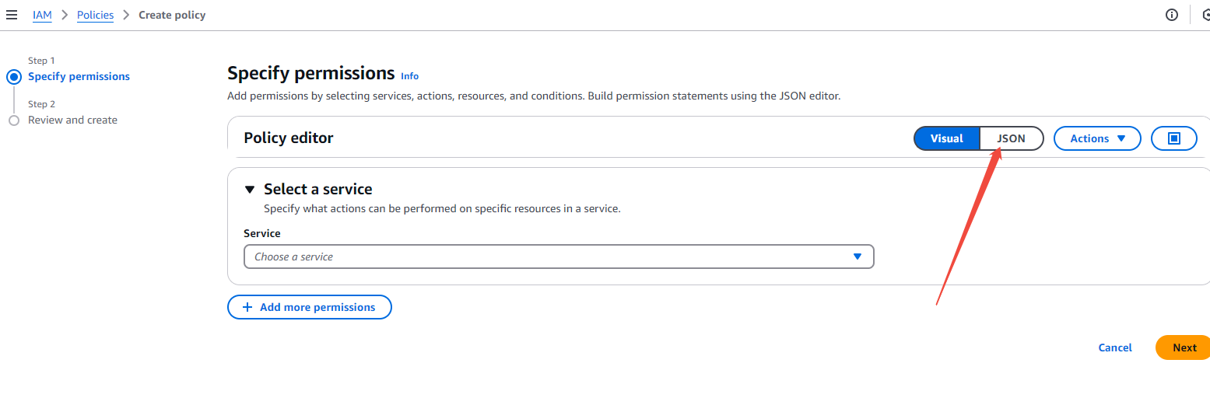Select the Step 1 circle indicator

click(13, 77)
